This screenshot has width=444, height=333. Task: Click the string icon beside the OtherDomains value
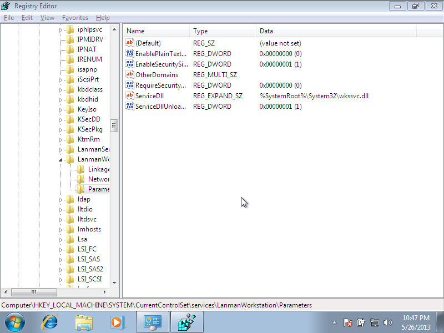[130, 74]
